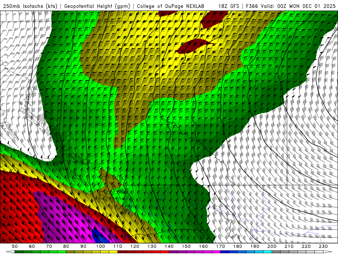Viewport: 338px width, 254px height.
Task: Pick the dark blue swatch just after the 170 label
Action: tap(225, 252)
